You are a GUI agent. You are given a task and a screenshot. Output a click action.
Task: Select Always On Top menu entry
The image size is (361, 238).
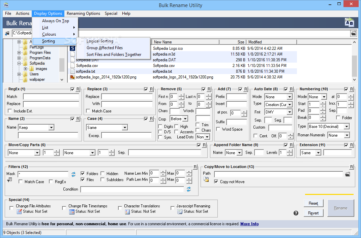[56, 21]
